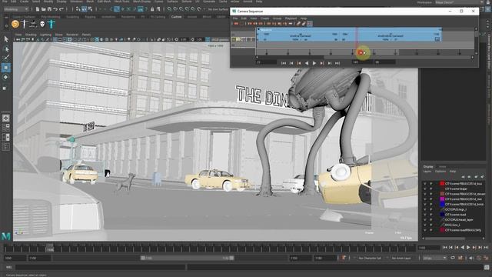Click the current frame field beside playback controls

(x=428, y=248)
